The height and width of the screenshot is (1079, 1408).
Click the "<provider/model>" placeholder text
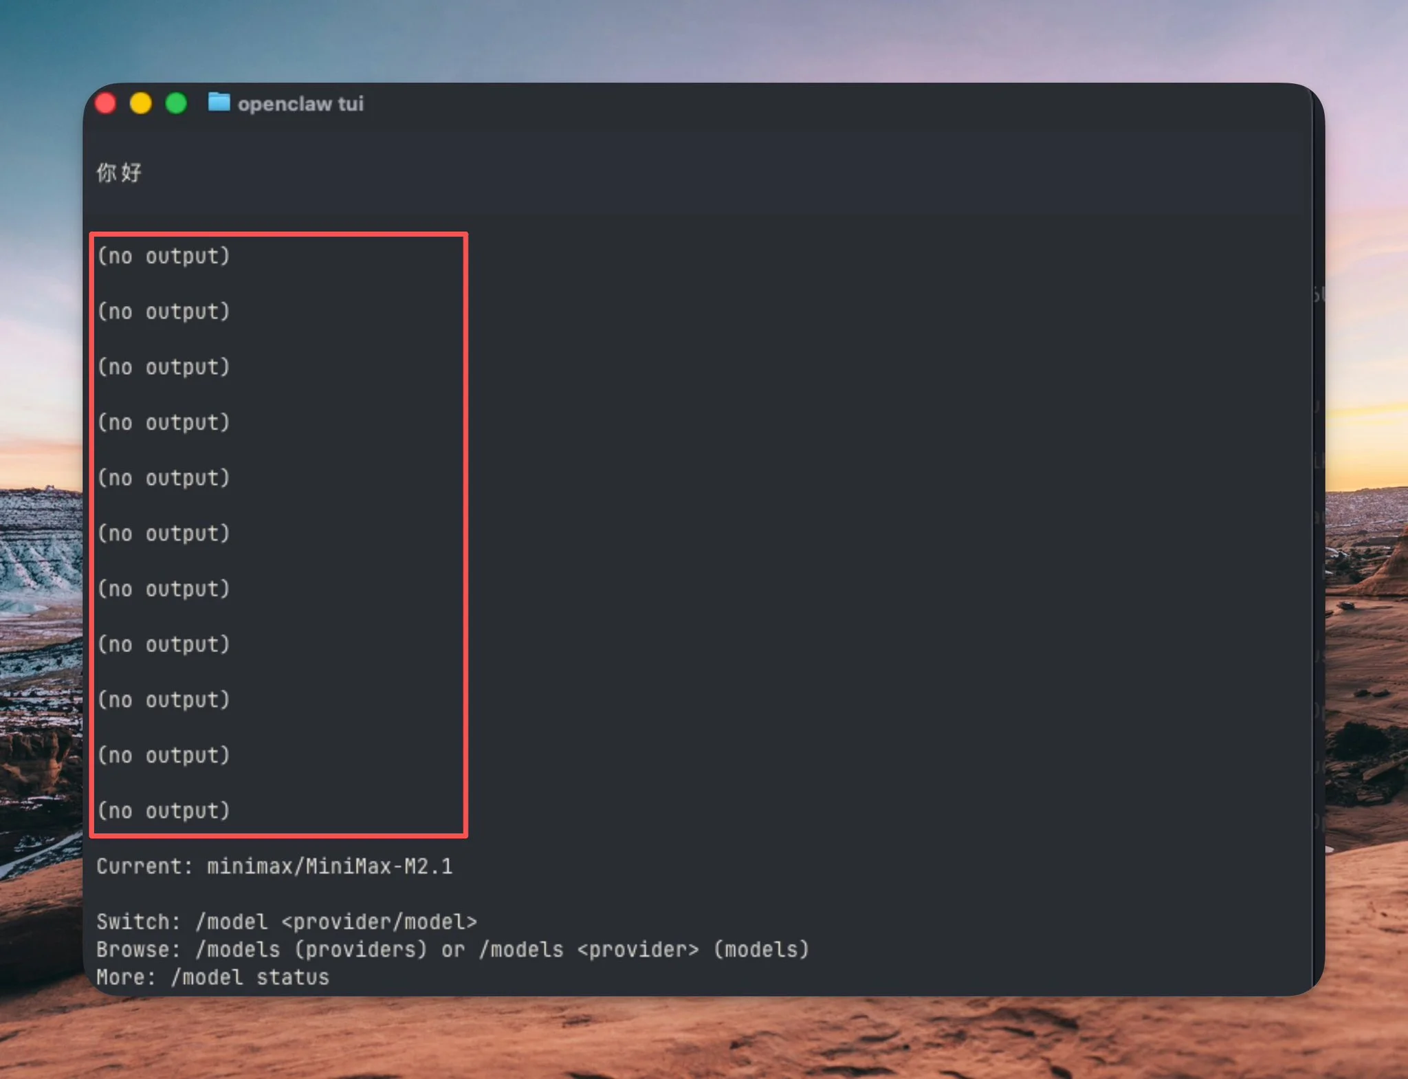[x=379, y=922]
